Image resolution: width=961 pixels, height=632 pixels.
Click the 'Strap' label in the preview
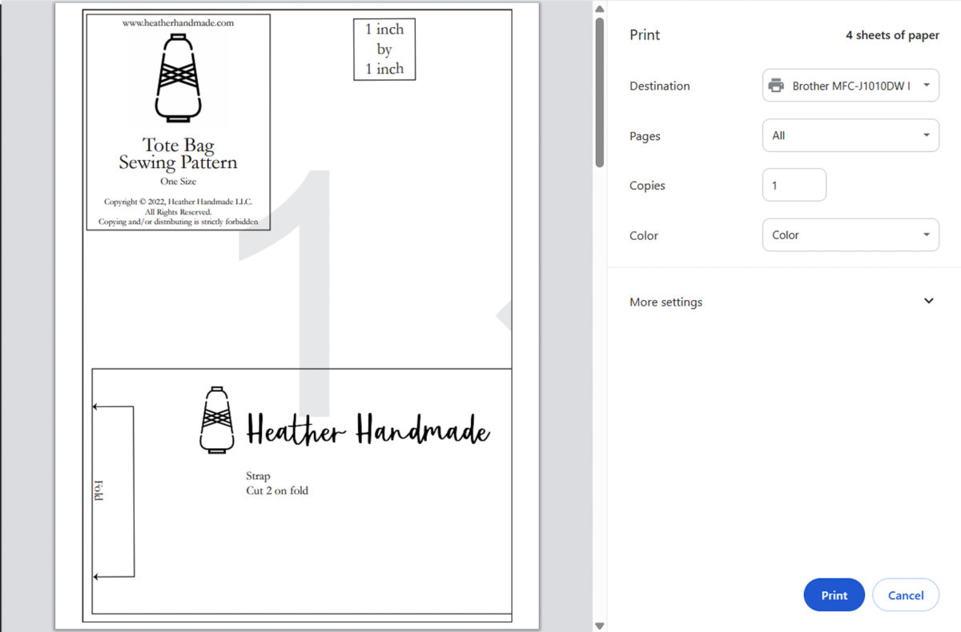(258, 476)
